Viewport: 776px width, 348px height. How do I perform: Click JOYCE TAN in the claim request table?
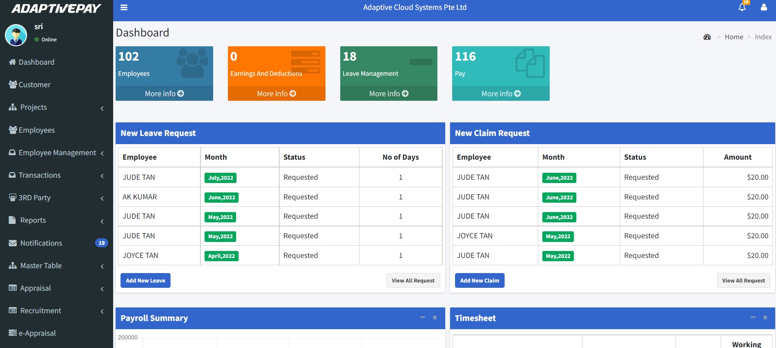475,236
